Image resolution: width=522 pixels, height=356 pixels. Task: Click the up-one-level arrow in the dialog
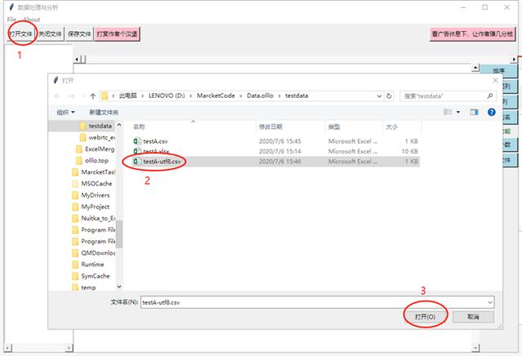104,96
